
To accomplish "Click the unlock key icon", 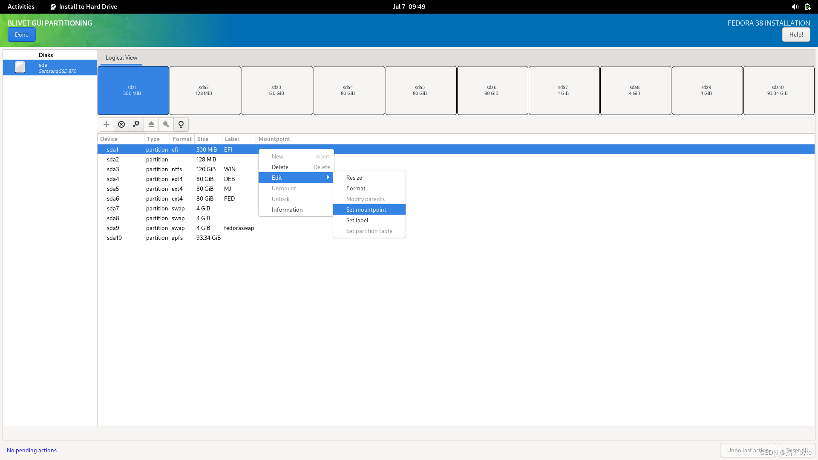I will click(166, 124).
